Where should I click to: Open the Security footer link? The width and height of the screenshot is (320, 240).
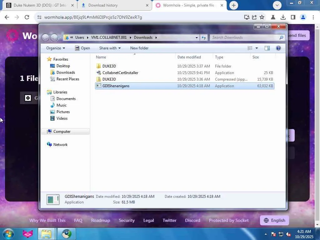point(127,220)
